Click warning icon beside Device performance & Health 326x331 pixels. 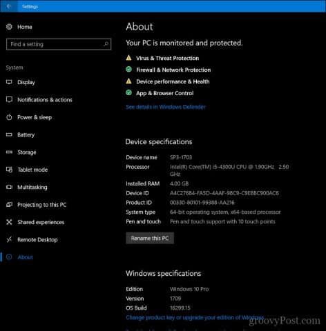(128, 81)
